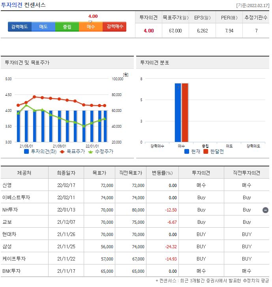Click the 투자의견 및 목표주가 chart title
This screenshot has width=272, height=287.
coord(27,62)
